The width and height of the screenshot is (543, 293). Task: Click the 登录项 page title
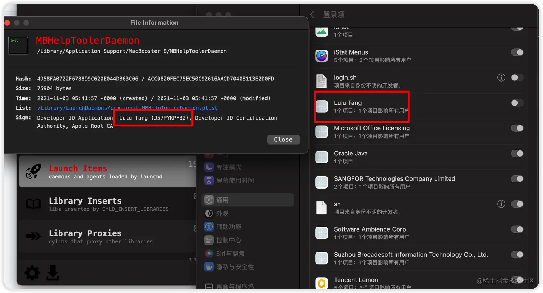[x=334, y=15]
